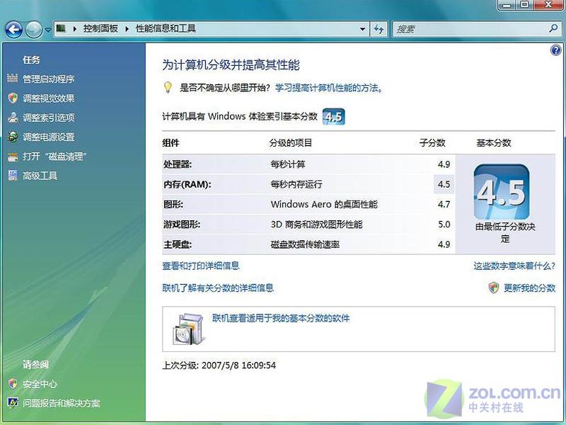Click the 子分数 column header
The height and width of the screenshot is (425, 566).
tap(432, 143)
